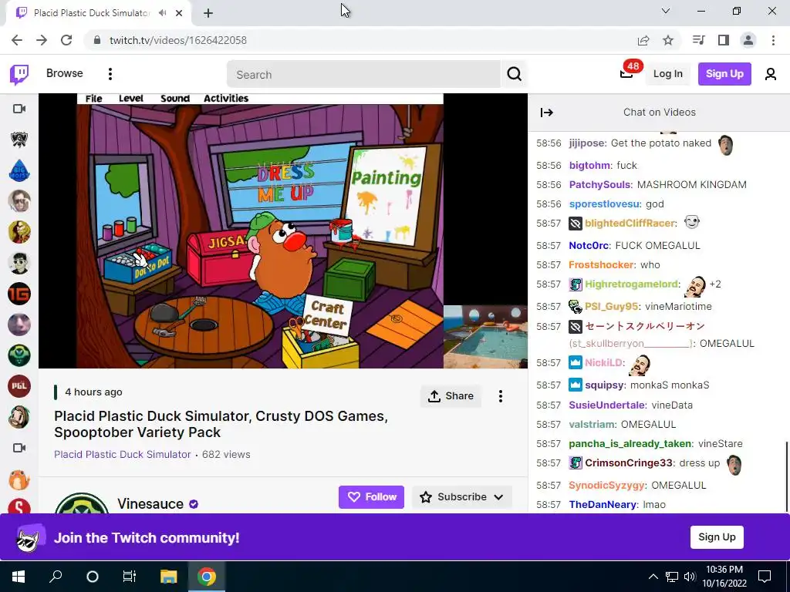Screen dimensions: 790x592
Task: Click the duck pool webcam overlay thumbnail
Action: coord(485,337)
